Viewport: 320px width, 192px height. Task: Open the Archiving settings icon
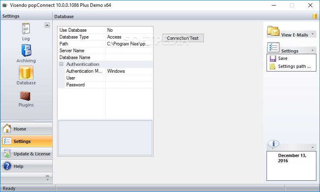(x=26, y=50)
